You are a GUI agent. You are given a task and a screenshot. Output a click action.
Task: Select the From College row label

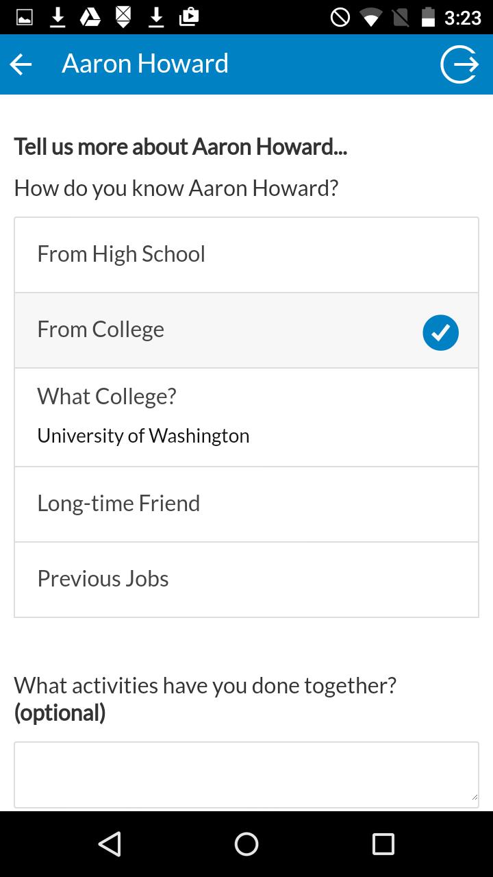point(101,330)
